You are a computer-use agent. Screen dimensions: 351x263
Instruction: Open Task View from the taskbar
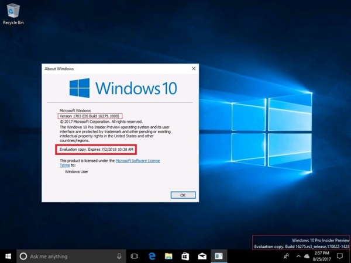pyautogui.click(x=134, y=256)
